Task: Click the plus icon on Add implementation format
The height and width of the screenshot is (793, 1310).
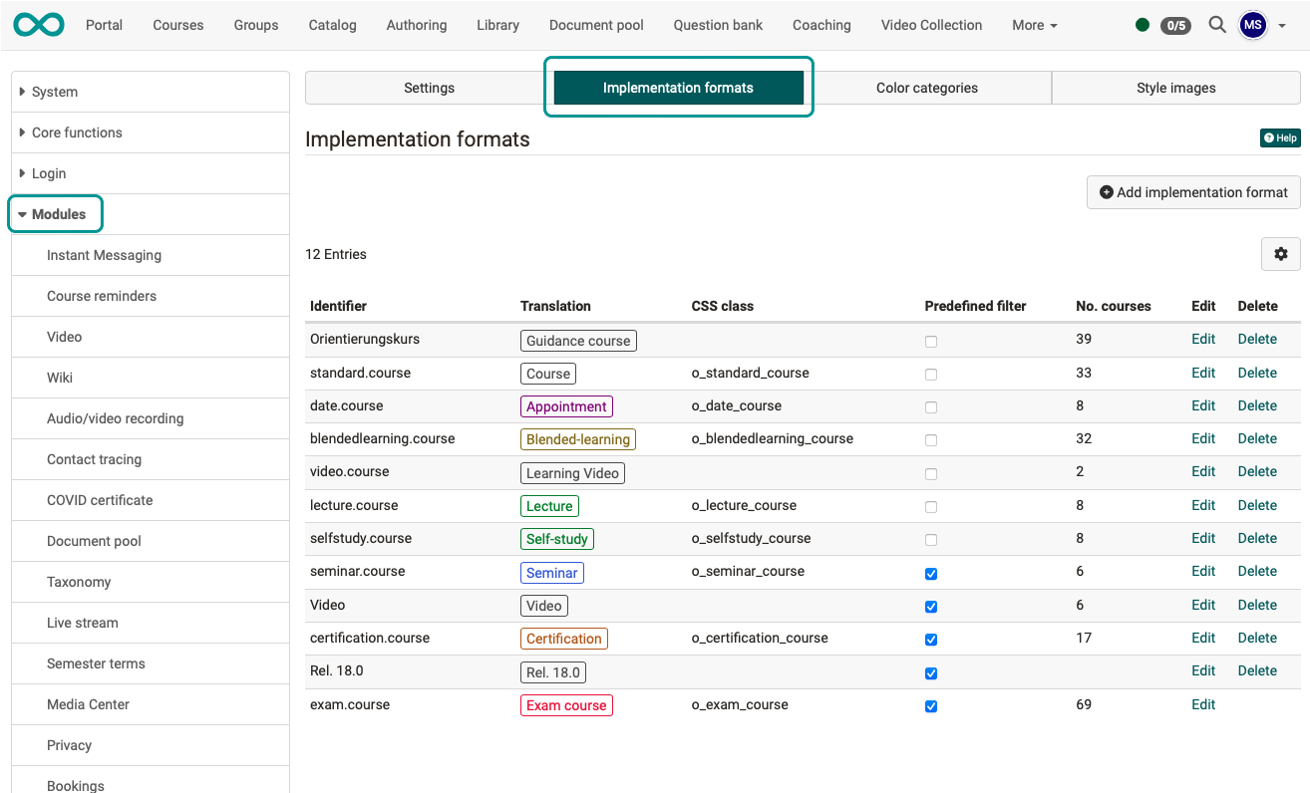Action: point(1106,191)
